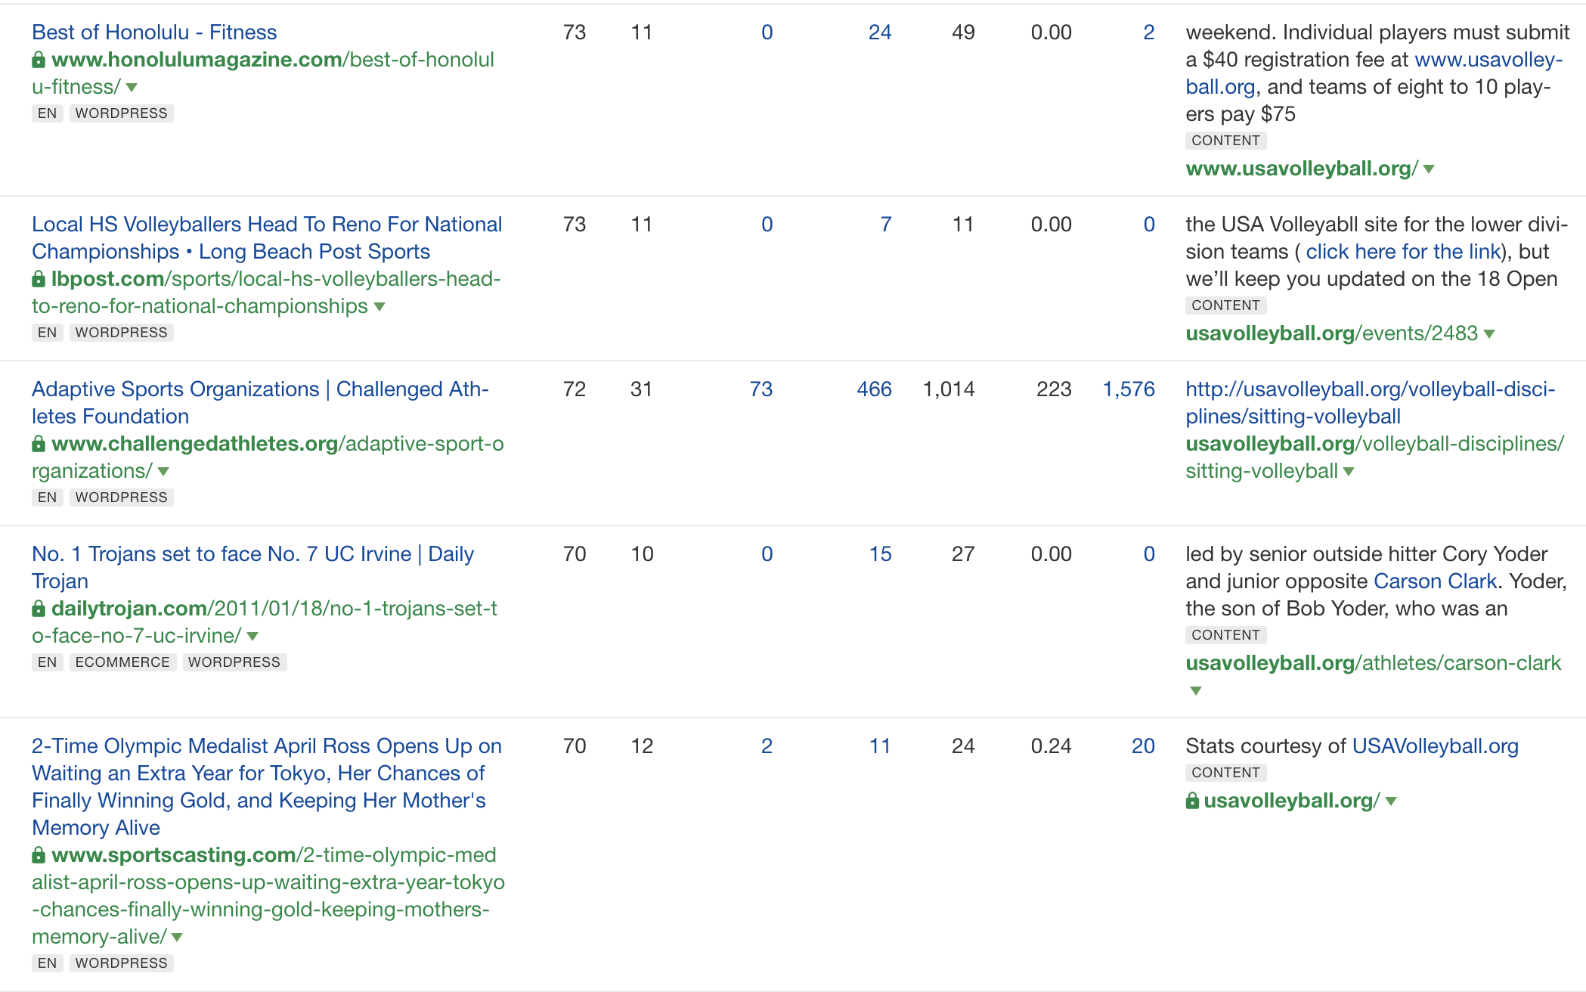Expand dropdown after www.usavolleyball.org/ target URL

pos(1429,169)
